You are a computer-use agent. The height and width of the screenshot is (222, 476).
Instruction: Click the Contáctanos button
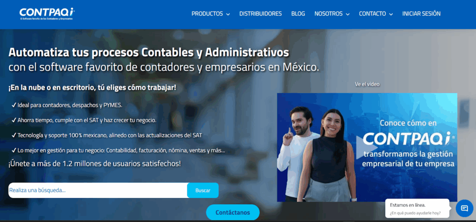(233, 212)
